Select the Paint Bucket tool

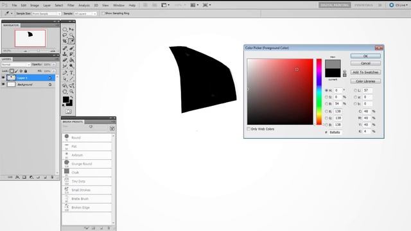[71, 60]
